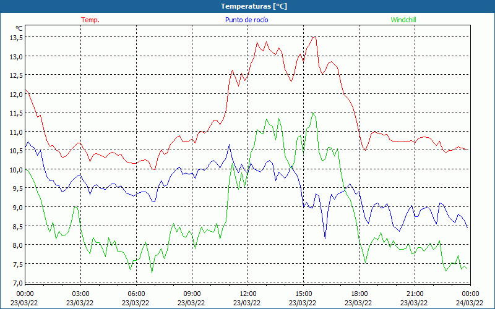Click the '°C' unit label on axis
495x309 pixels.
pos(19,28)
